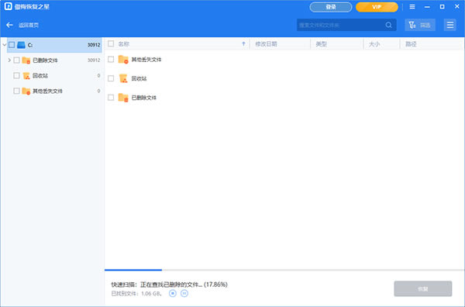465x307 pixels.
Task: Click the 修改日期 column header
Action: pyautogui.click(x=266, y=44)
